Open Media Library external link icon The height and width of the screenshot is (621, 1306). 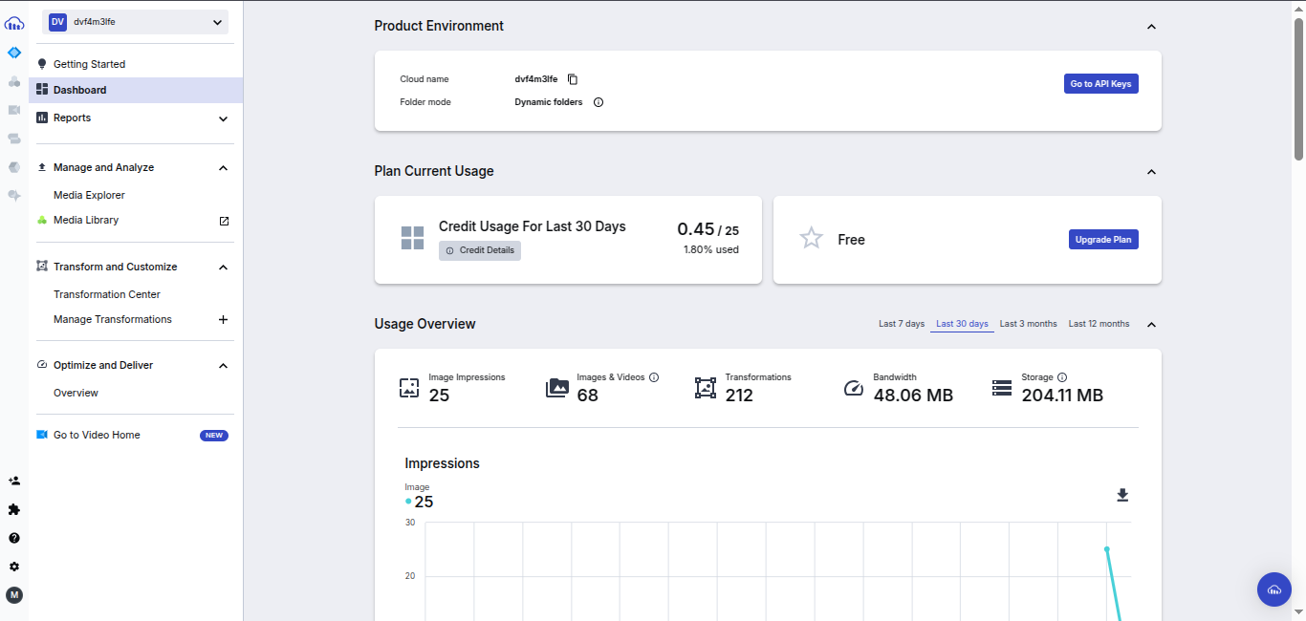[x=224, y=221]
